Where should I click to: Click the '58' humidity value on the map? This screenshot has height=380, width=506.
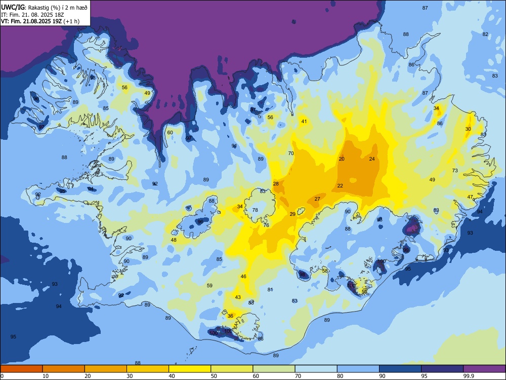click(x=325, y=271)
